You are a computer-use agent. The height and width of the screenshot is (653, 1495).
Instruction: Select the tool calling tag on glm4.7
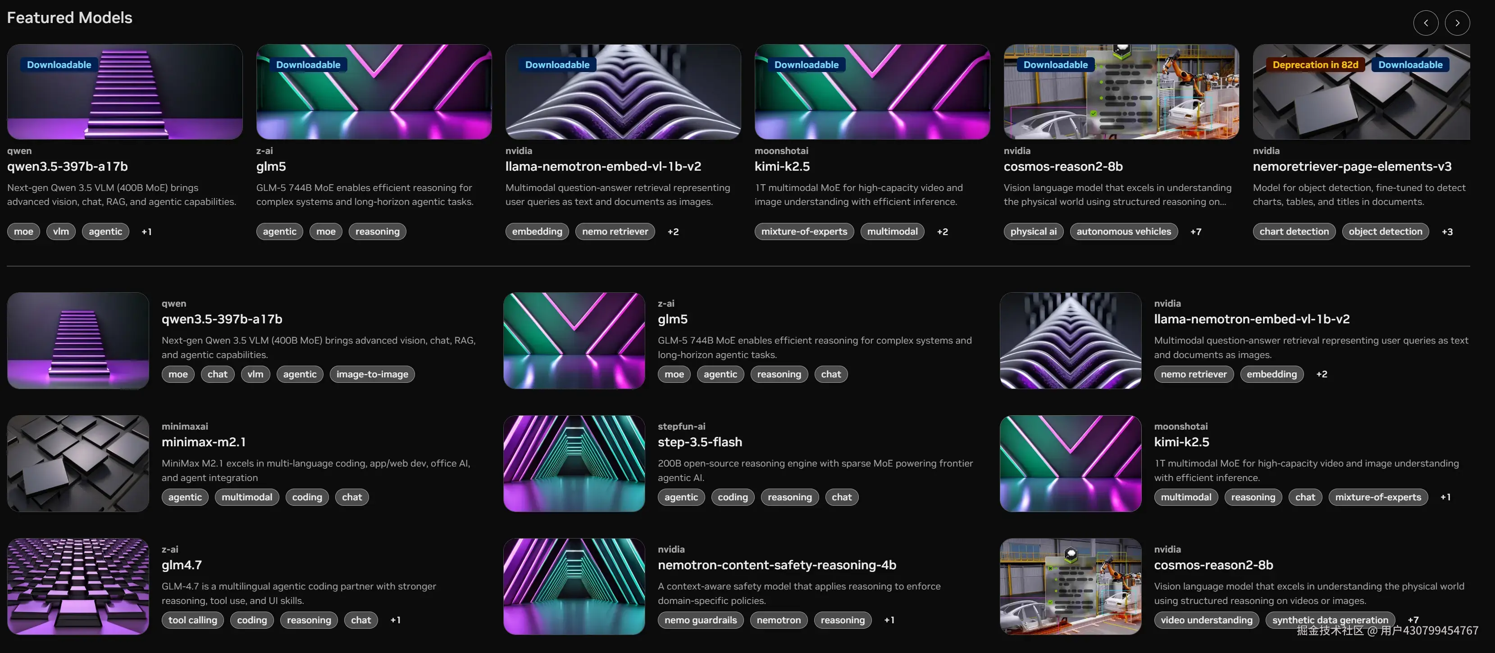tap(192, 620)
